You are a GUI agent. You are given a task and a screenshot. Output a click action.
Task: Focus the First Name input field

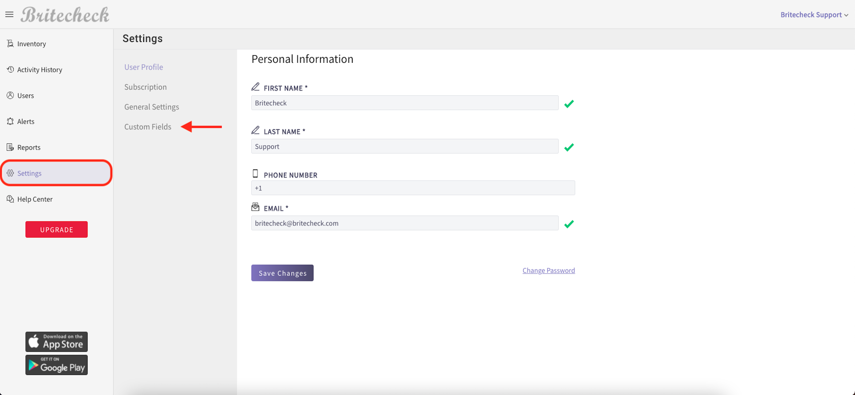click(405, 103)
